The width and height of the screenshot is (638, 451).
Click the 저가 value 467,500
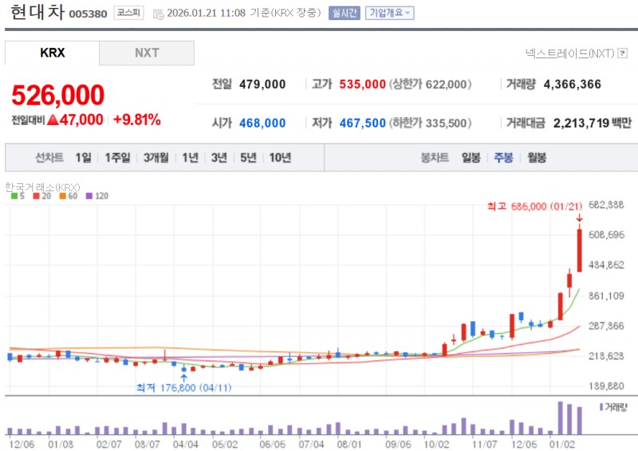(363, 123)
